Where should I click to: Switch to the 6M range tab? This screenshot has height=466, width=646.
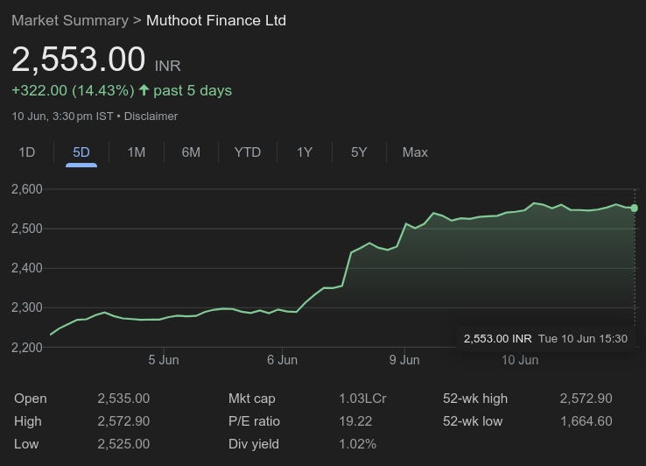191,152
